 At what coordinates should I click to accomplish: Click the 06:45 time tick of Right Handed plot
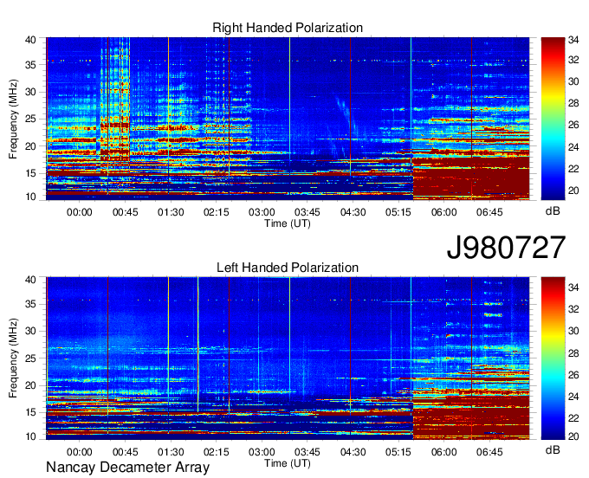coord(489,212)
